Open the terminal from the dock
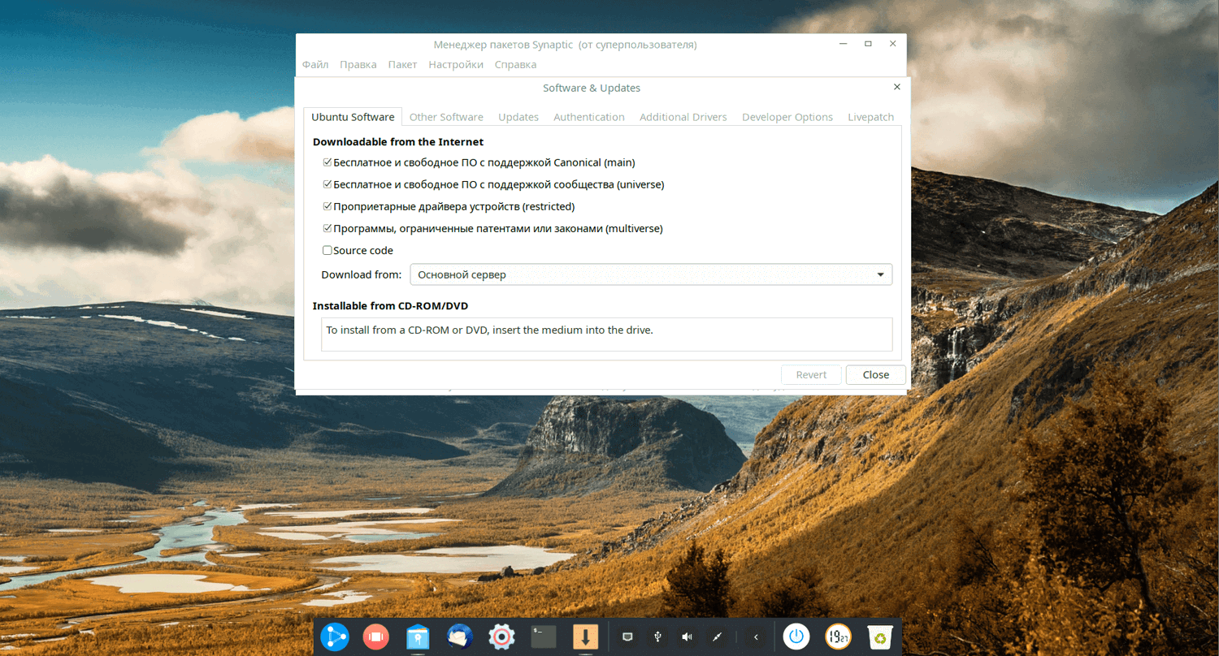The width and height of the screenshot is (1219, 656). tap(544, 637)
